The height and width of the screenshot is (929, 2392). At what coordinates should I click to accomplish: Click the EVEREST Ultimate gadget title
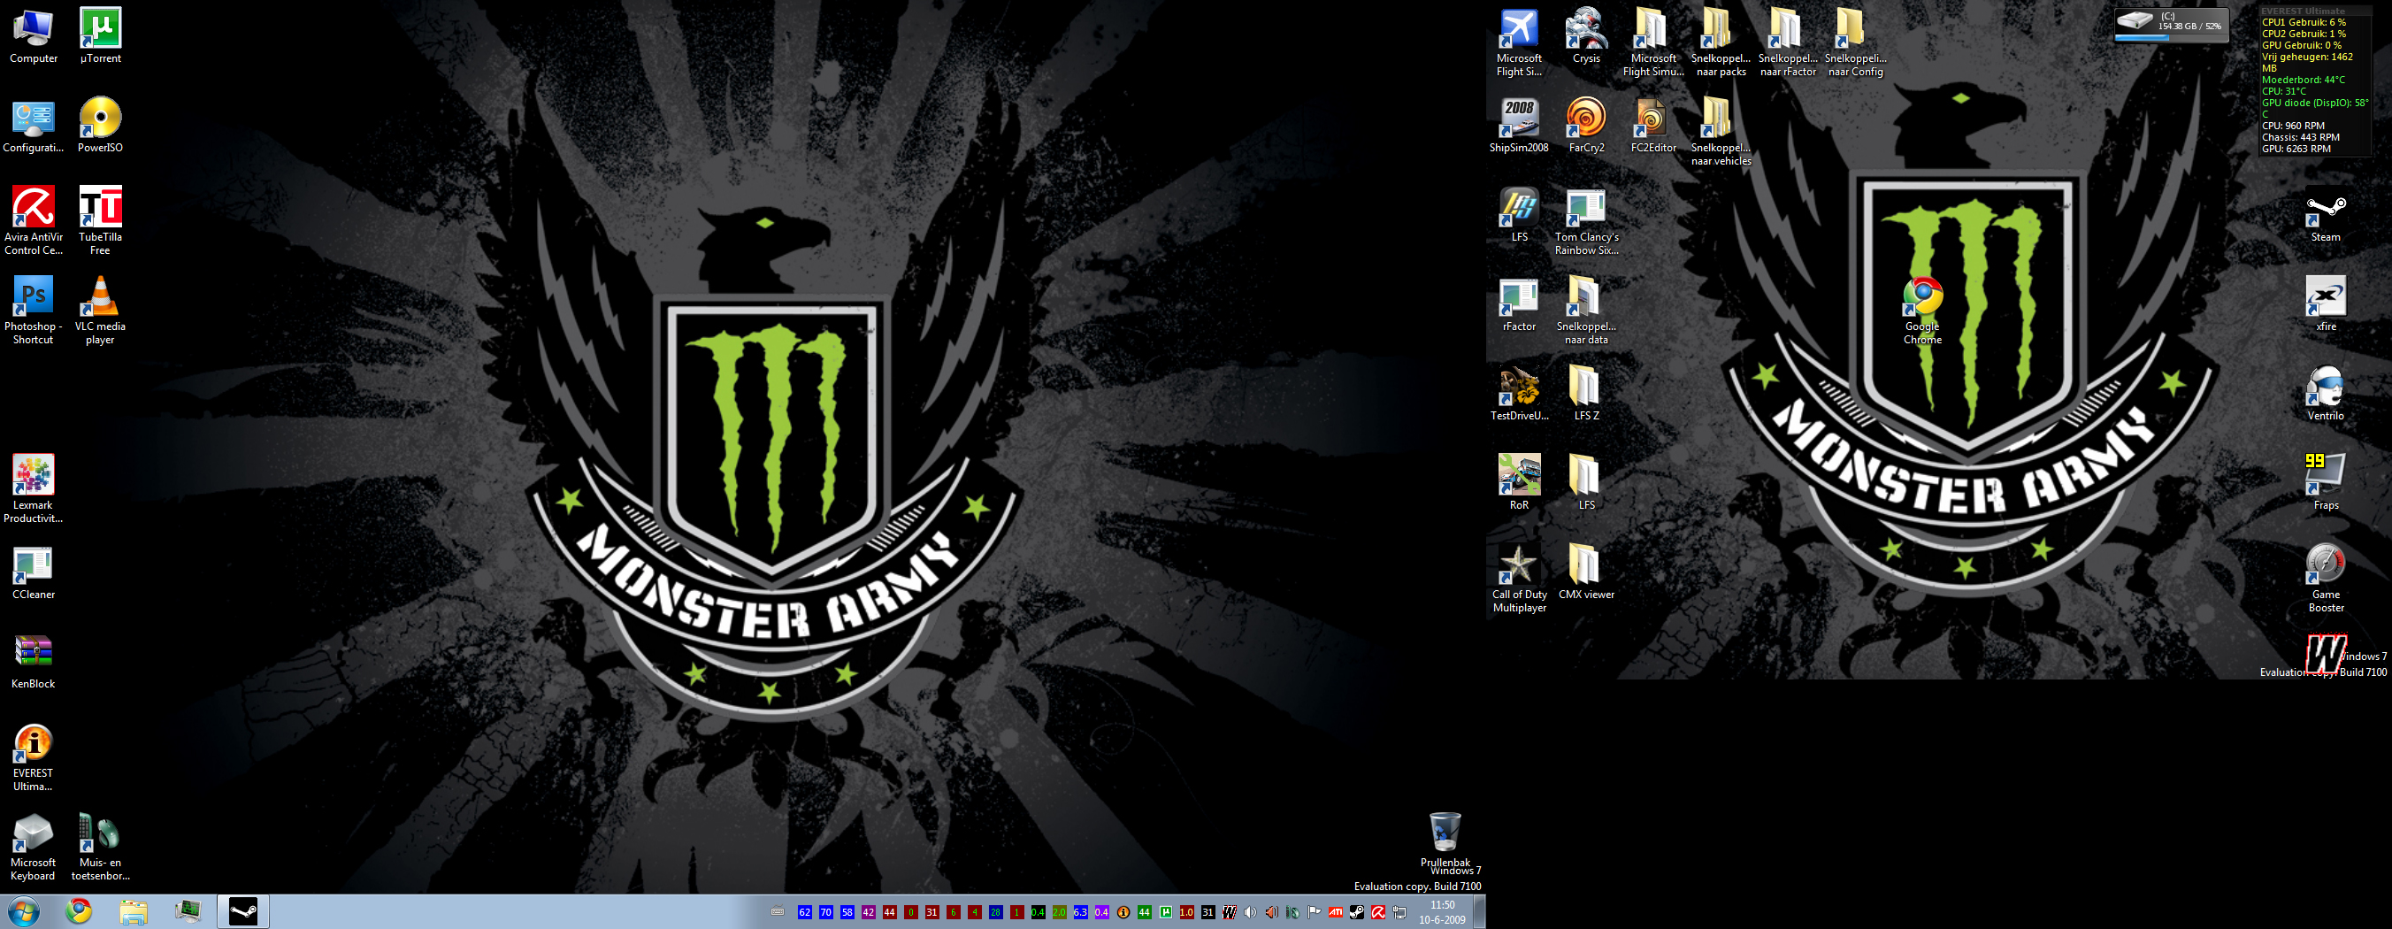click(x=2302, y=12)
